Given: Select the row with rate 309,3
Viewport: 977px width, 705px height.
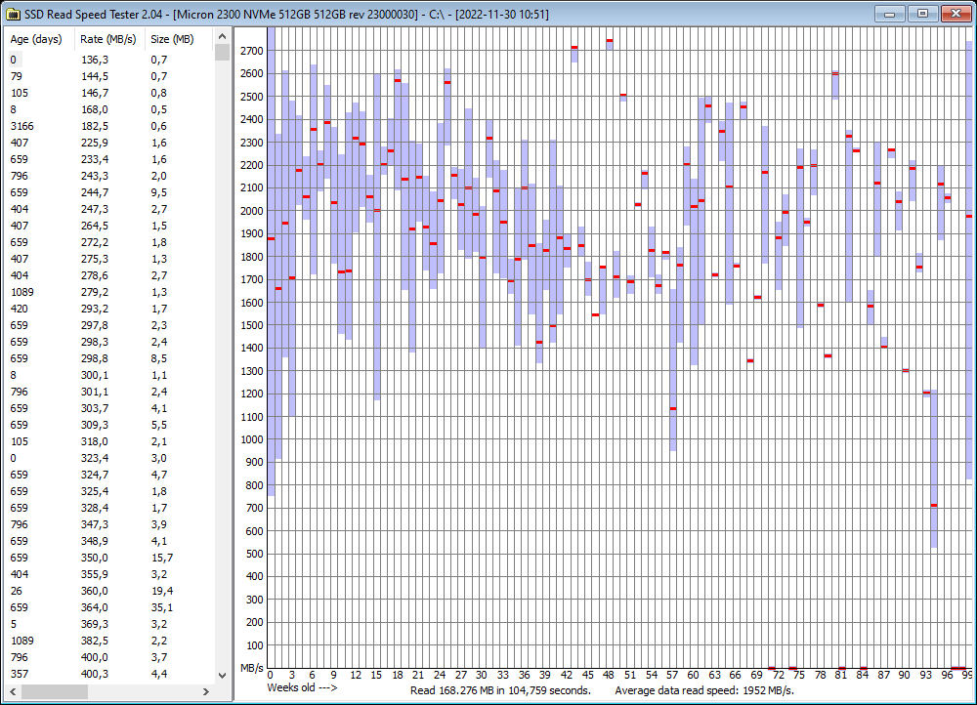Looking at the screenshot, I should click(x=109, y=425).
